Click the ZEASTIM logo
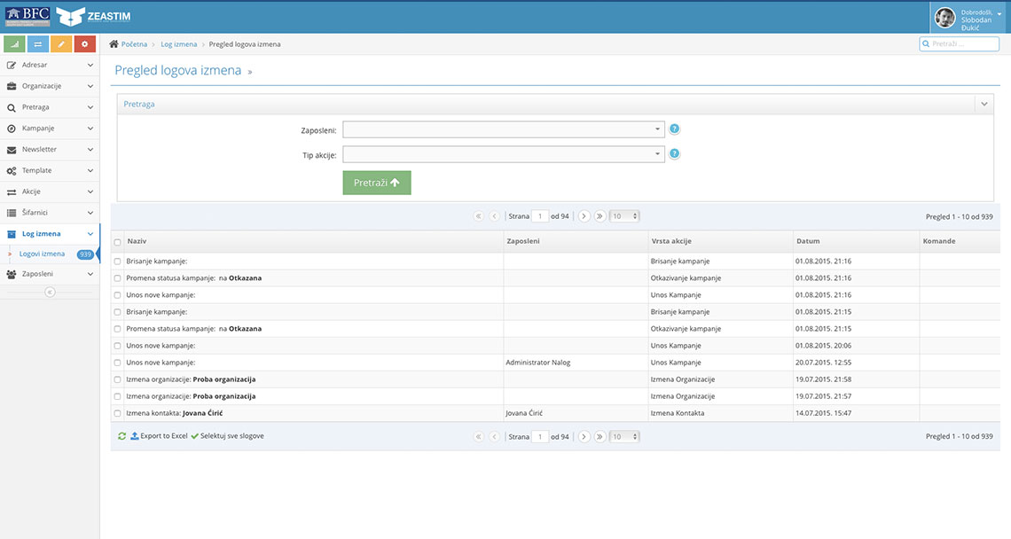The image size is (1011, 539). click(x=93, y=16)
